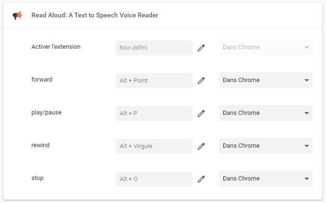Image resolution: width=326 pixels, height=203 pixels.
Task: Click the rewind command label
Action: pyautogui.click(x=40, y=145)
